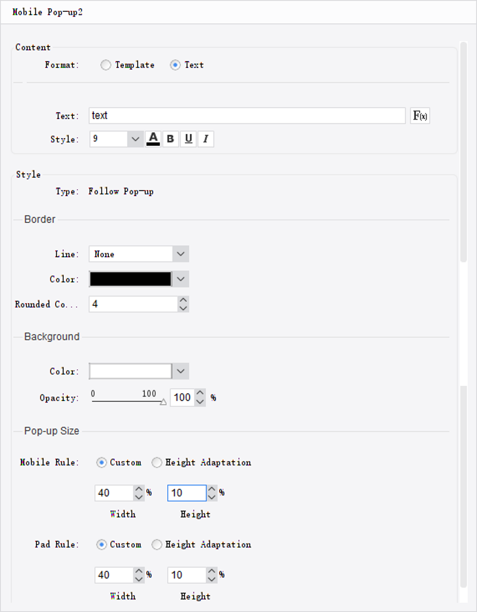Open the Border Line style dropdown

coord(181,253)
